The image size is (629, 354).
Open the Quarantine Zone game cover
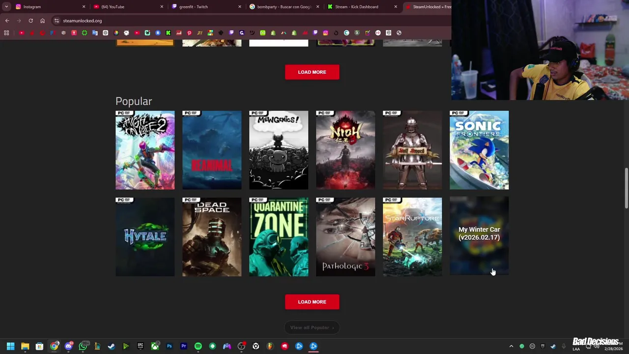(279, 236)
